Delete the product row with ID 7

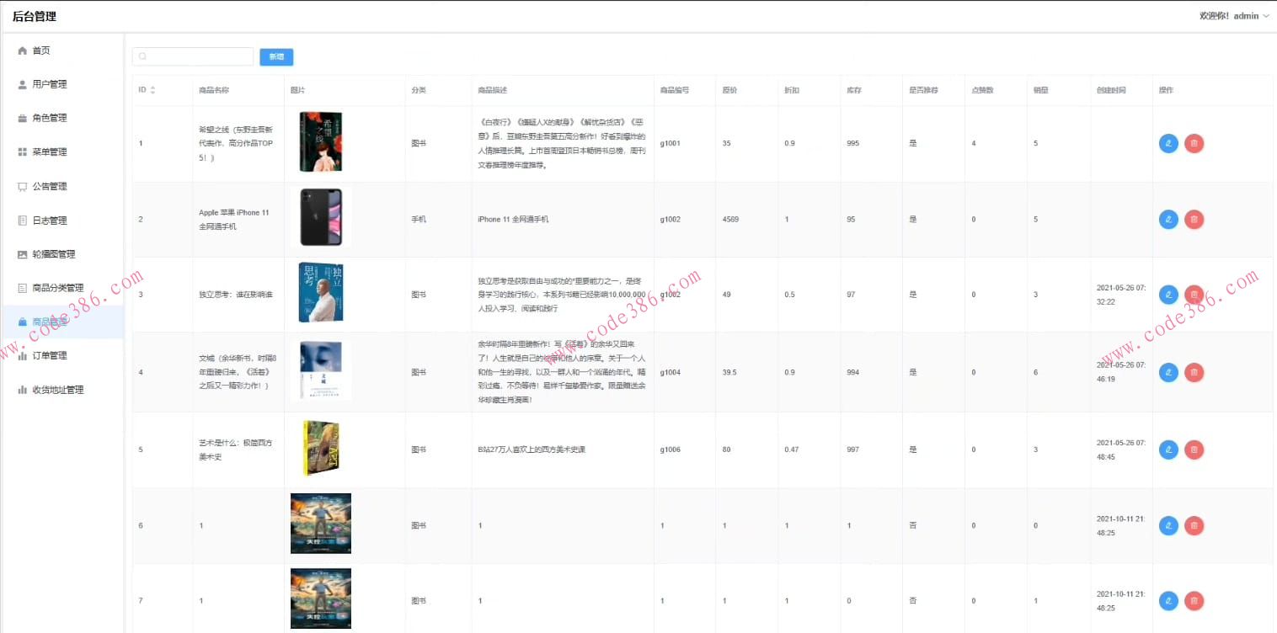[x=1194, y=601]
